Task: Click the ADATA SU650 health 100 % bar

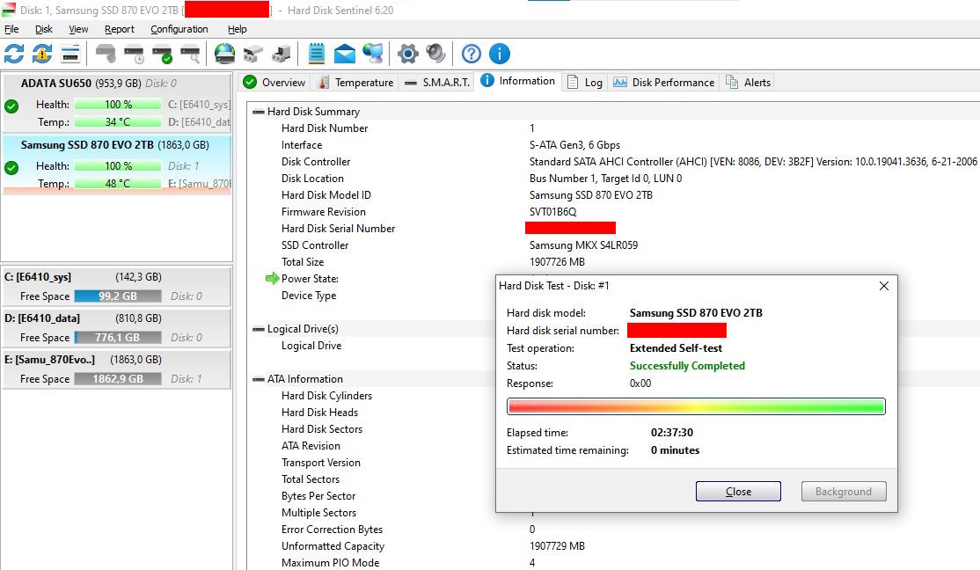Action: coord(118,105)
